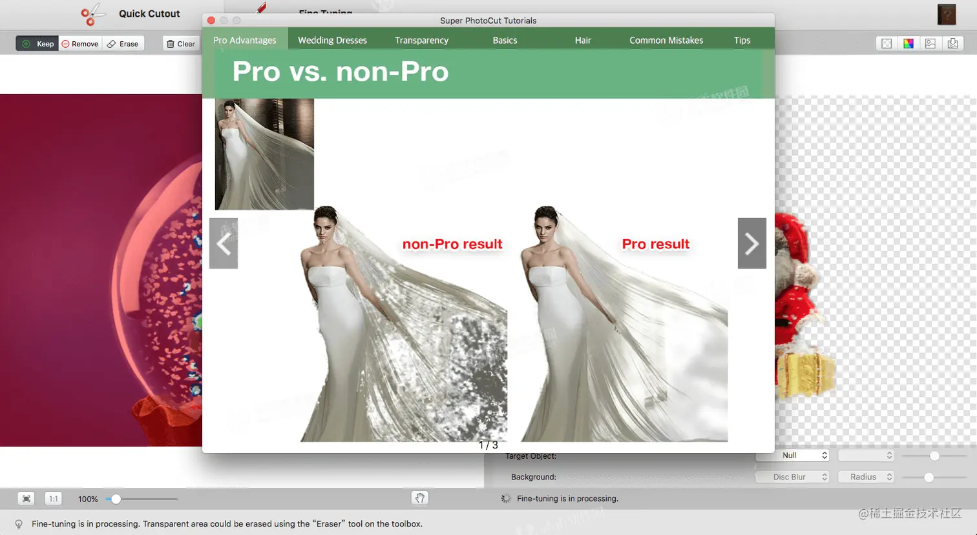Viewport: 977px width, 535px height.
Task: Set zoom to 1:1 actual size
Action: pos(54,499)
